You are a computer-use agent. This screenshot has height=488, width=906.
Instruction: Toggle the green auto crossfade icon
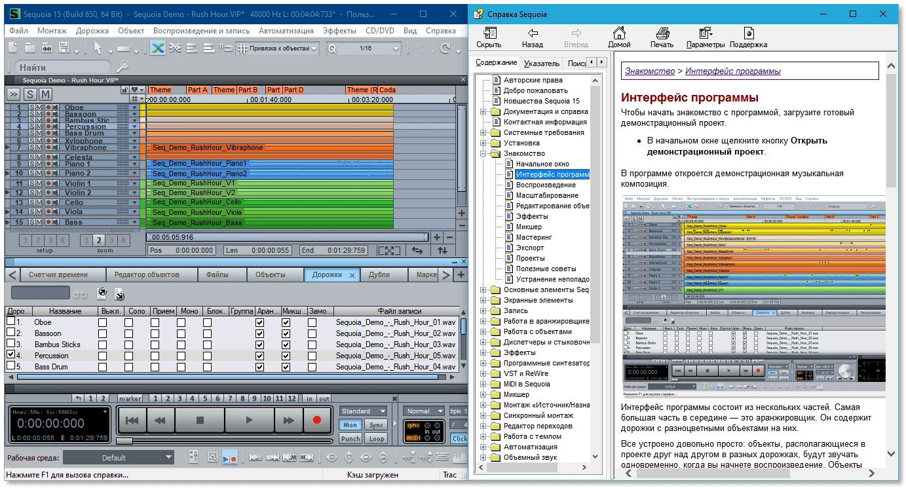coord(157,48)
